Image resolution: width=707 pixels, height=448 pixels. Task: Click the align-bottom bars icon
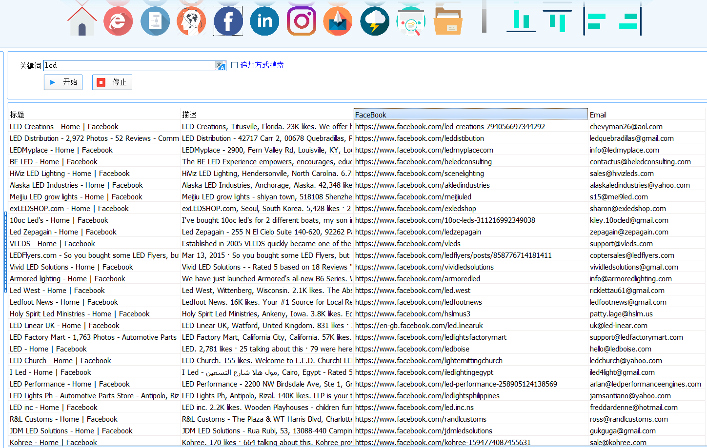pos(521,21)
